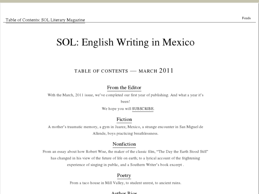Click text 'From an essay about how Robert Wise'
This screenshot has height=194, width=259.
(x=74, y=152)
